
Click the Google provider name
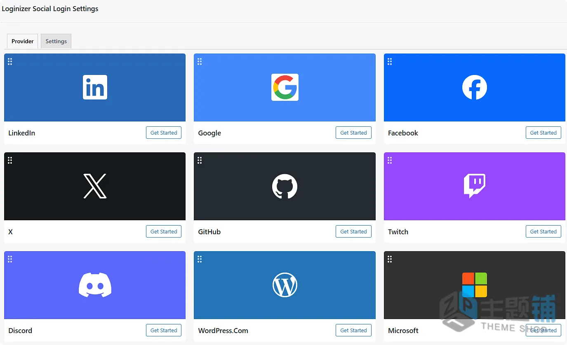[x=209, y=133]
